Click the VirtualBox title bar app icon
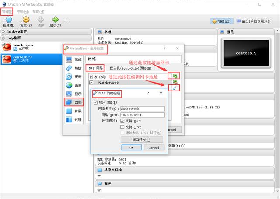 4,4
